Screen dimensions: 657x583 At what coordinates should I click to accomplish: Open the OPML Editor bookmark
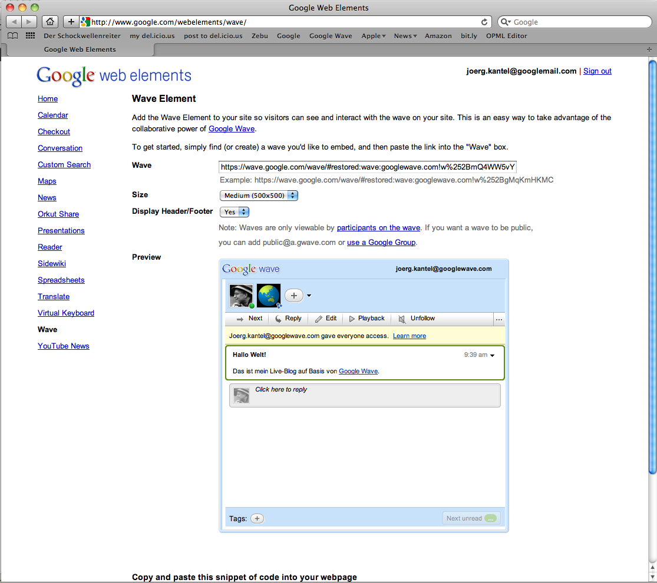tap(507, 36)
